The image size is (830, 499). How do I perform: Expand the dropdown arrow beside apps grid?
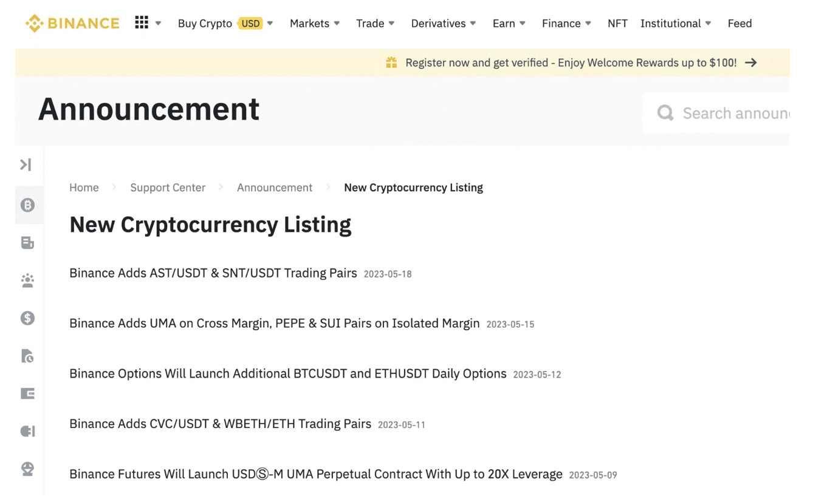158,24
